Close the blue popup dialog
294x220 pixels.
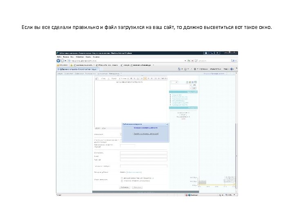pos(167,124)
